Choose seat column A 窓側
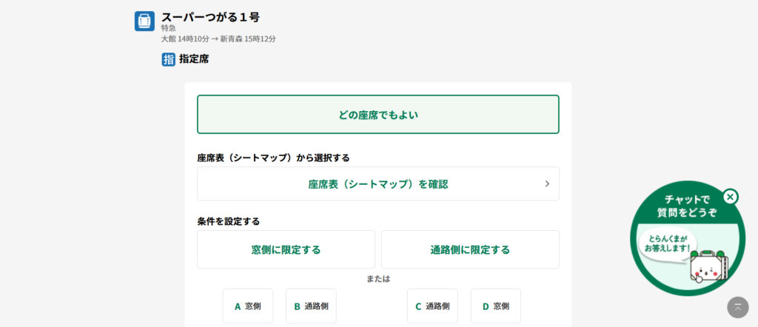 tap(248, 306)
